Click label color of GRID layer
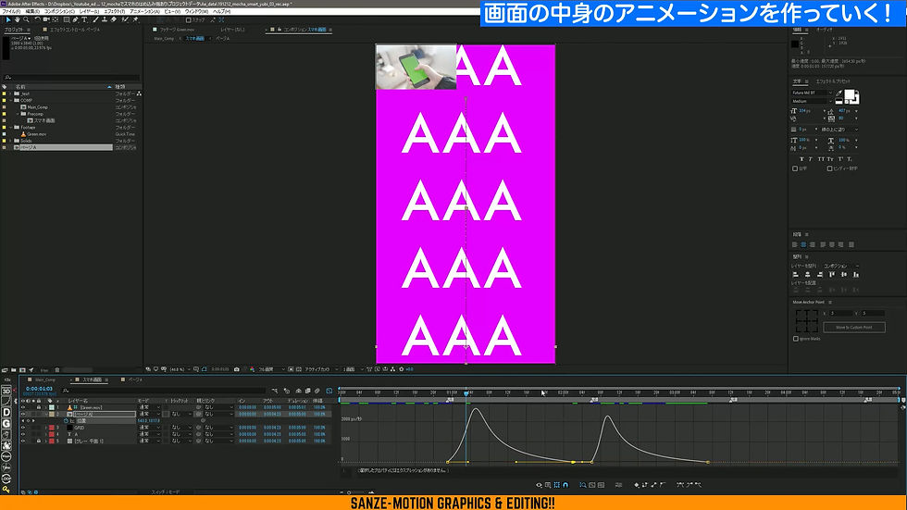907x510 pixels. coord(52,428)
